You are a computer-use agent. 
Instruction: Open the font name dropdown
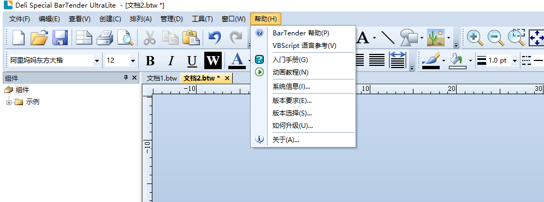coord(97,60)
